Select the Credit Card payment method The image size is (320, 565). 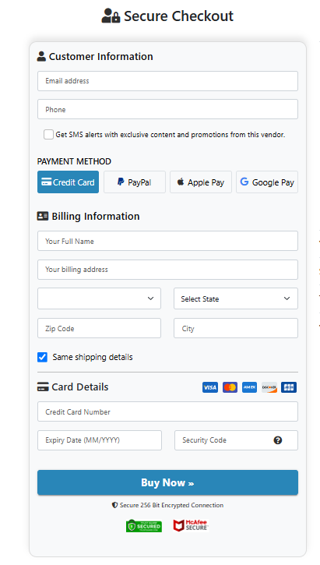tap(68, 182)
